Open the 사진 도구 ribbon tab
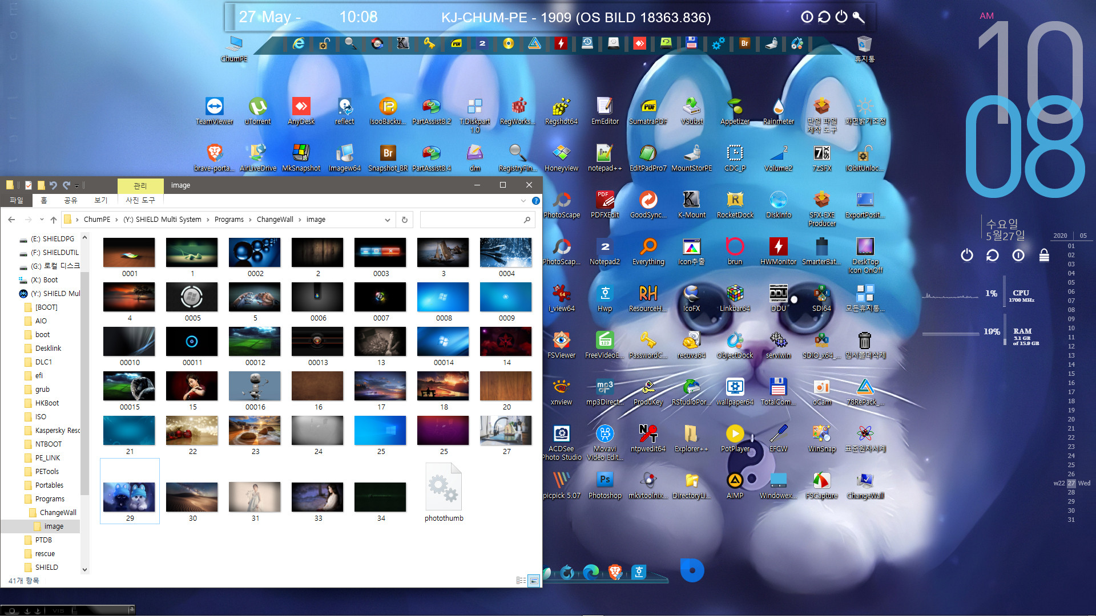The height and width of the screenshot is (616, 1096). [x=140, y=200]
